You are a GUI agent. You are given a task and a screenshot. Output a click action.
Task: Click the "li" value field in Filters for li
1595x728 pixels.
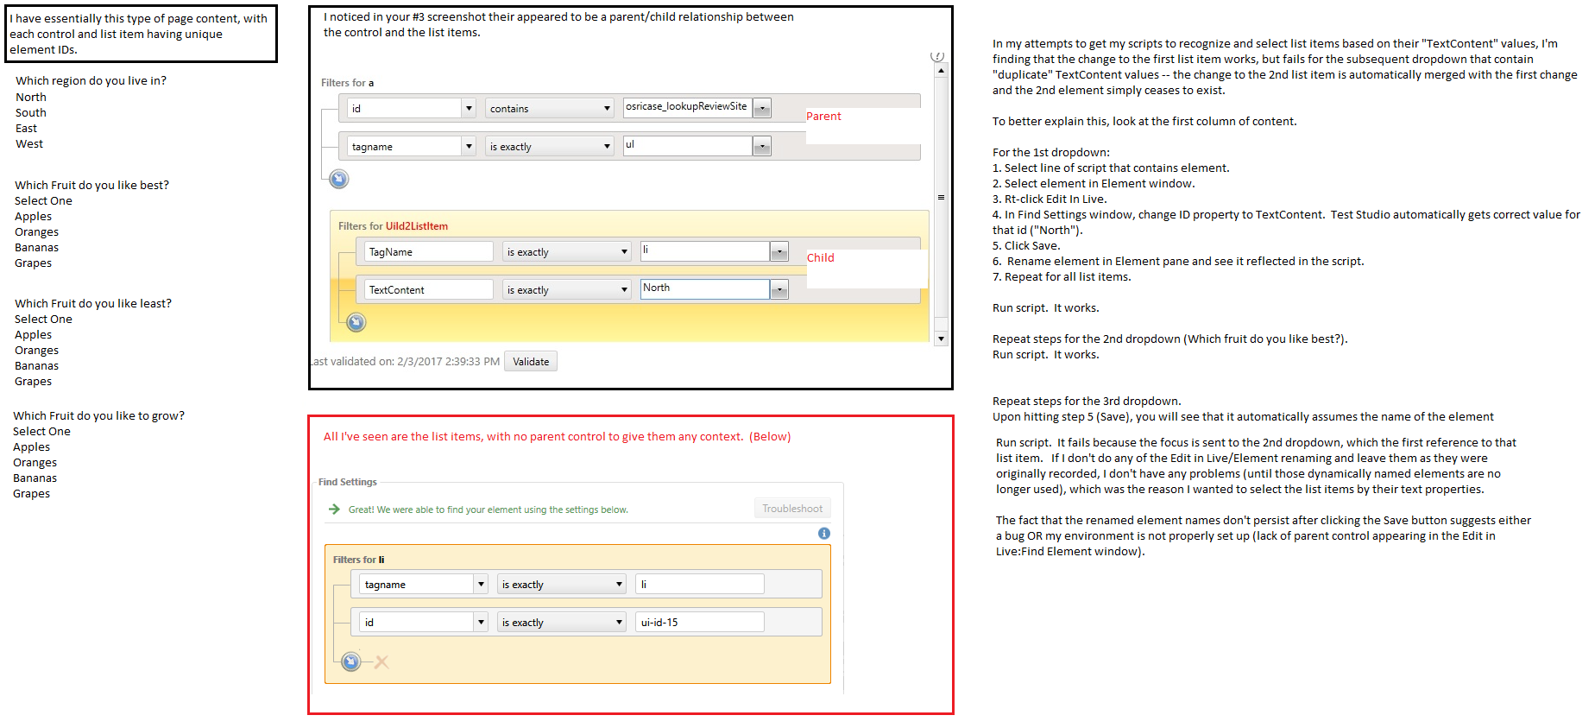pos(700,585)
